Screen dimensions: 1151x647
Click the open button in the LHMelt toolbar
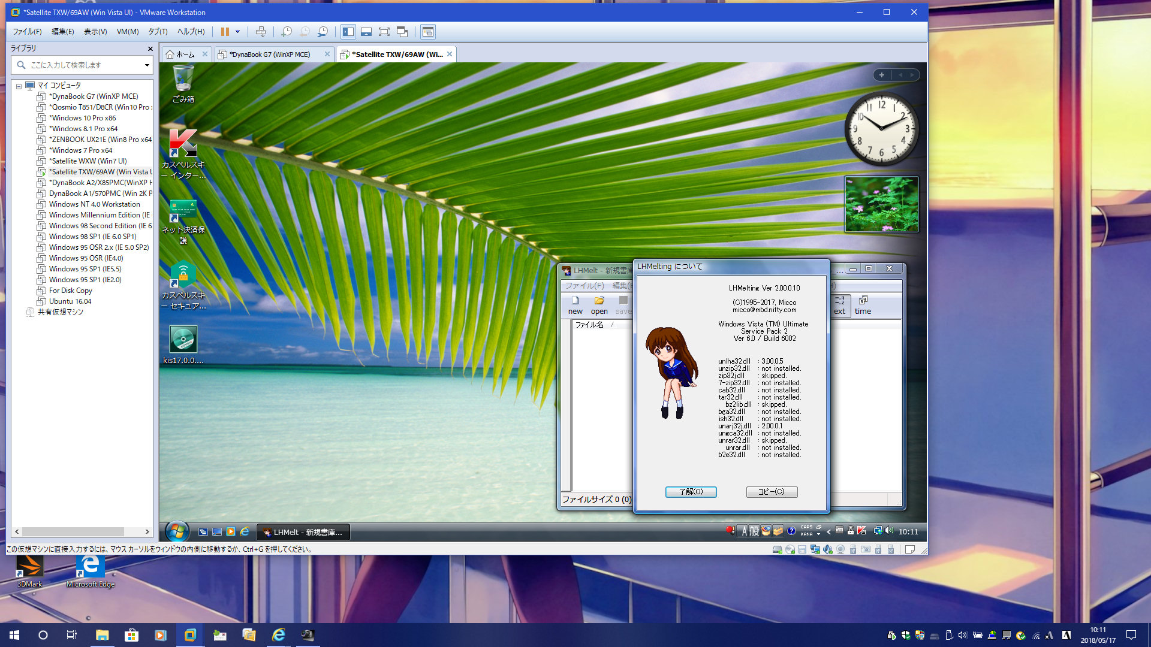pyautogui.click(x=599, y=306)
